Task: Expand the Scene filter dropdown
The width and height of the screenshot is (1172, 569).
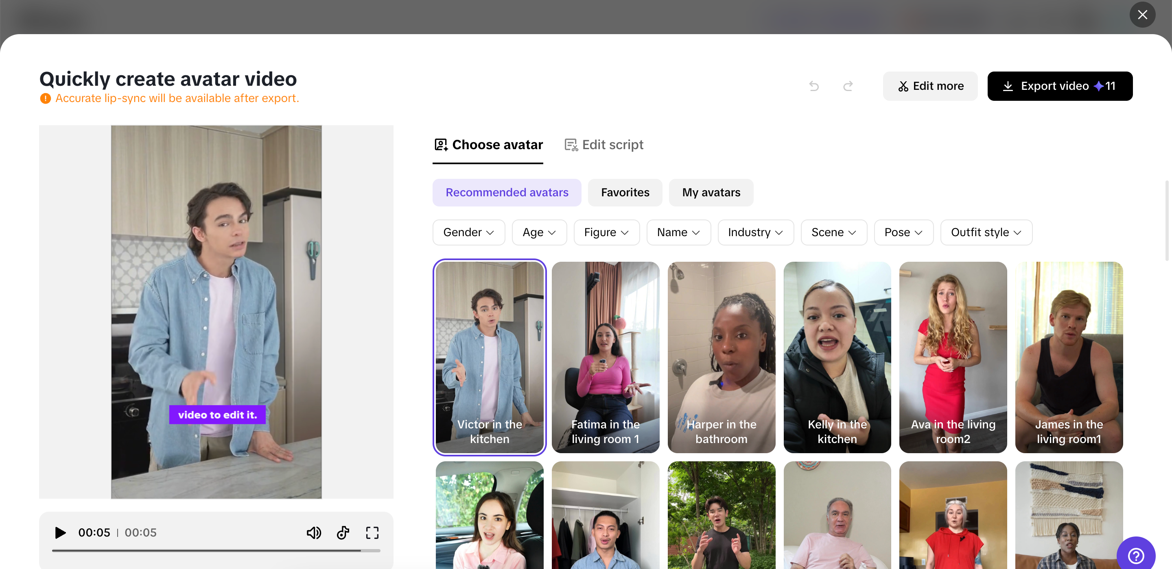Action: click(x=833, y=232)
